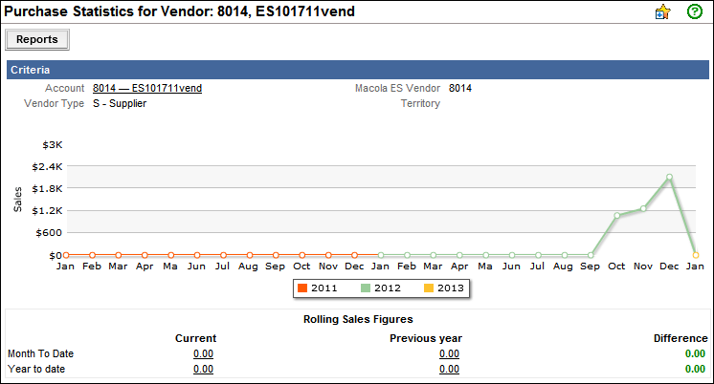Open the green help question mark icon
Image resolution: width=714 pixels, height=384 pixels.
tap(695, 11)
